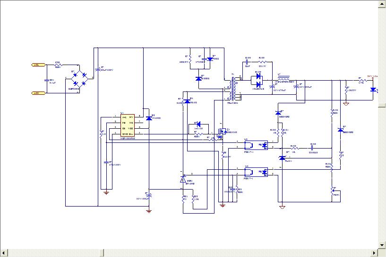Click the output LED diode symbol

[373, 89]
